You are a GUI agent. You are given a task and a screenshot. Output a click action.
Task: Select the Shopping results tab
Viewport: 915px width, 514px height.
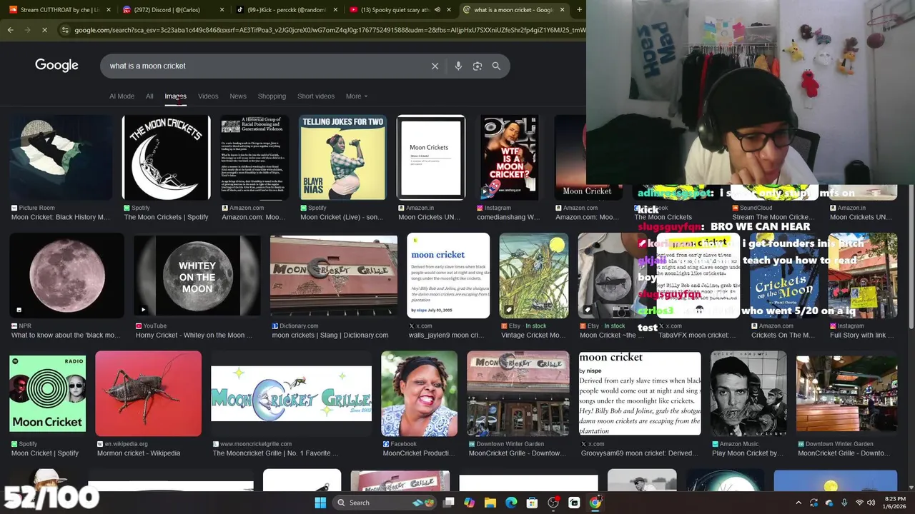pos(272,96)
